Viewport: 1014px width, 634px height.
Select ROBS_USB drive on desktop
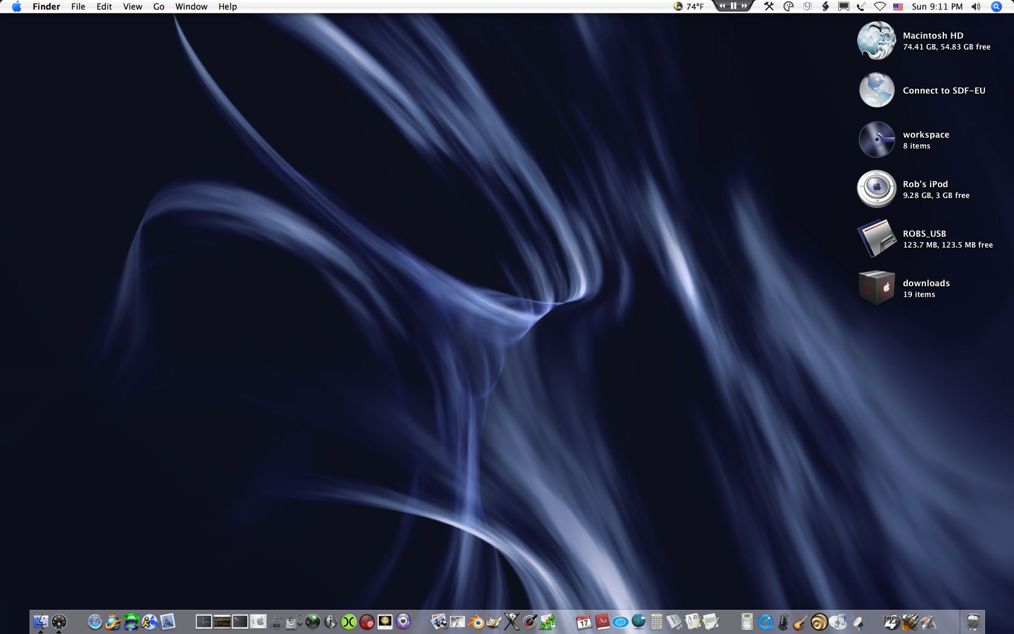(x=876, y=239)
